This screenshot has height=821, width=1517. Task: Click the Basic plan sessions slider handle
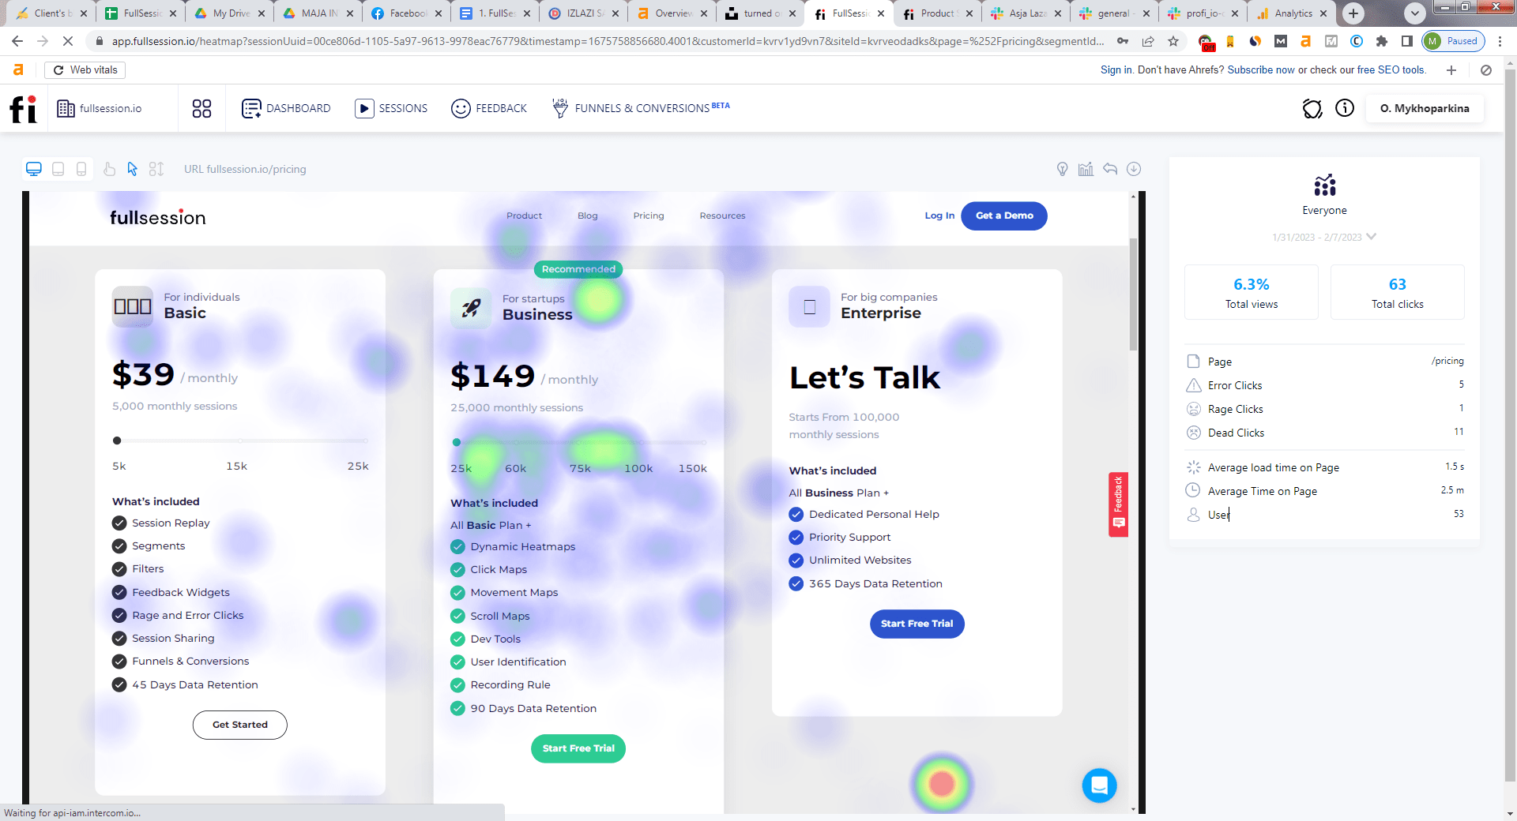pos(117,440)
